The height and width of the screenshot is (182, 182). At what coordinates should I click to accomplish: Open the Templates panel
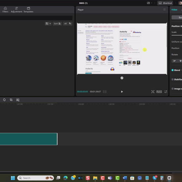point(28,10)
